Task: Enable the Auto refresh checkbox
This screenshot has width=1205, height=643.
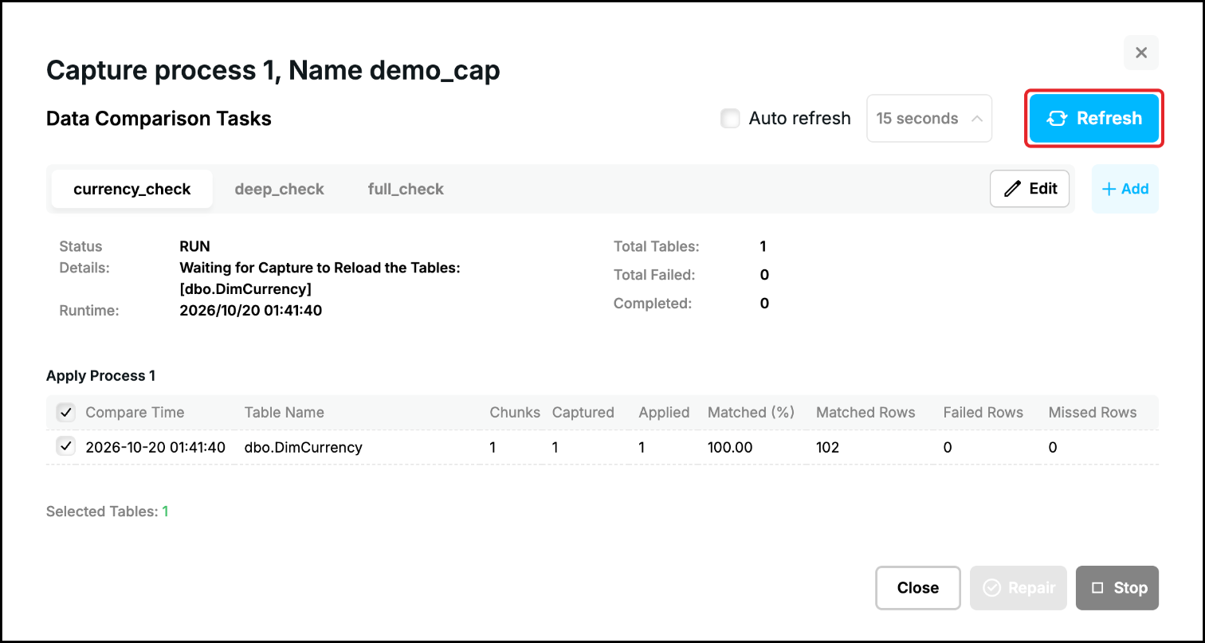Action: (x=730, y=119)
